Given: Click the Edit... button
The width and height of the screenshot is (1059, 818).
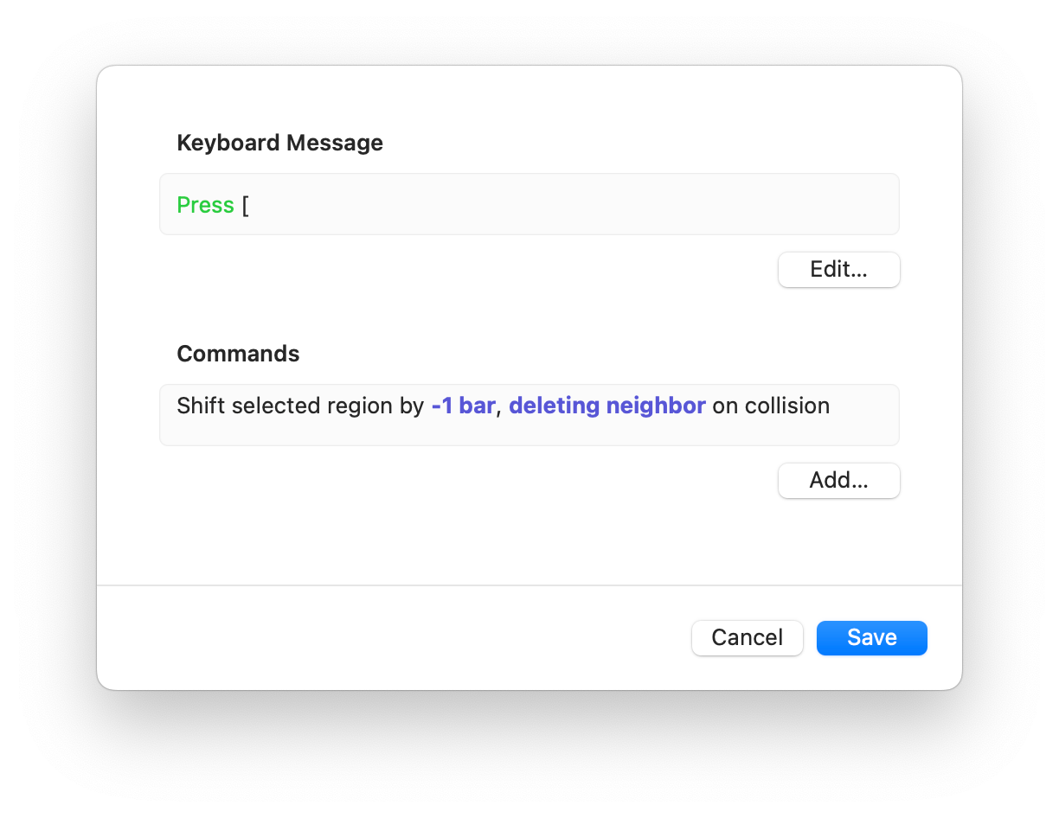Looking at the screenshot, I should tap(838, 270).
